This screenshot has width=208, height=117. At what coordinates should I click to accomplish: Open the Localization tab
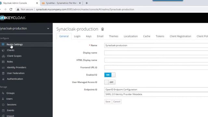click(131, 36)
